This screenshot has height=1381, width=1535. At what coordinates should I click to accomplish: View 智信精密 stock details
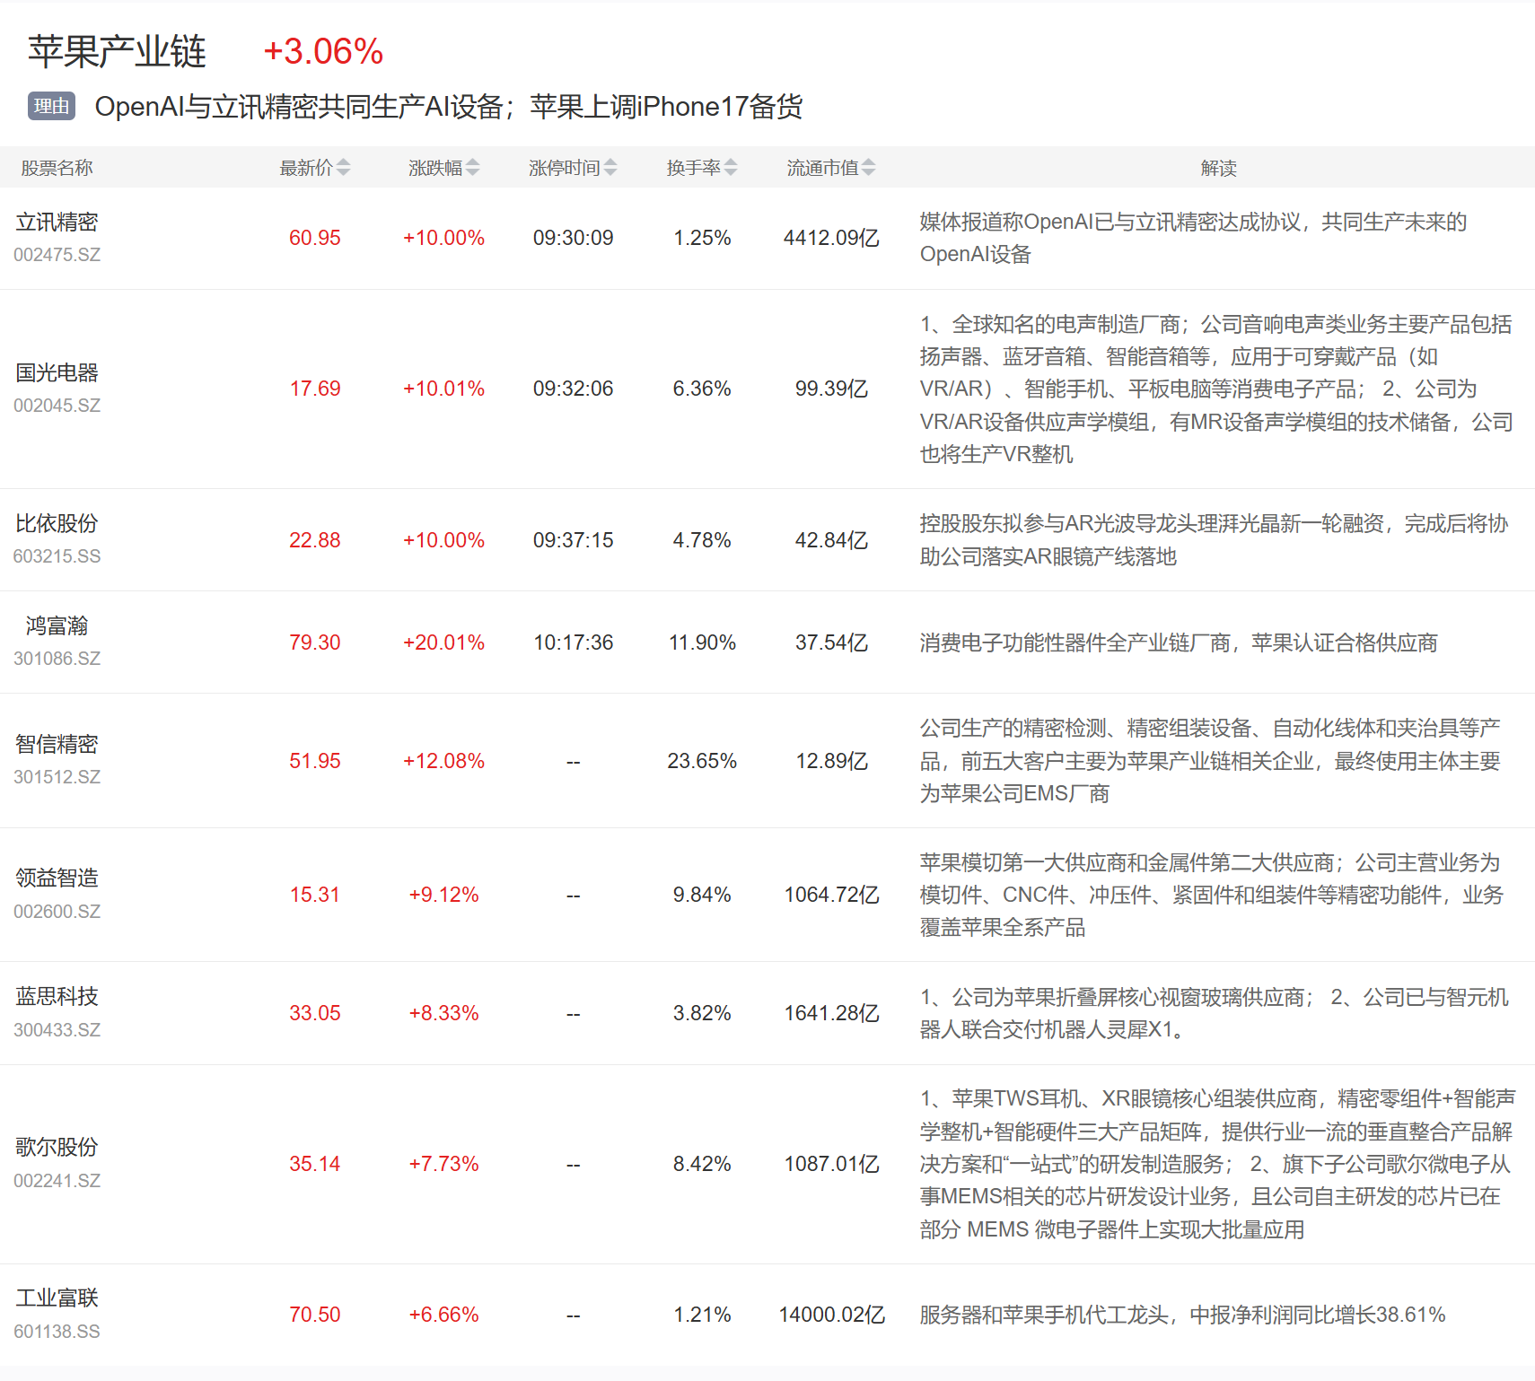(57, 744)
